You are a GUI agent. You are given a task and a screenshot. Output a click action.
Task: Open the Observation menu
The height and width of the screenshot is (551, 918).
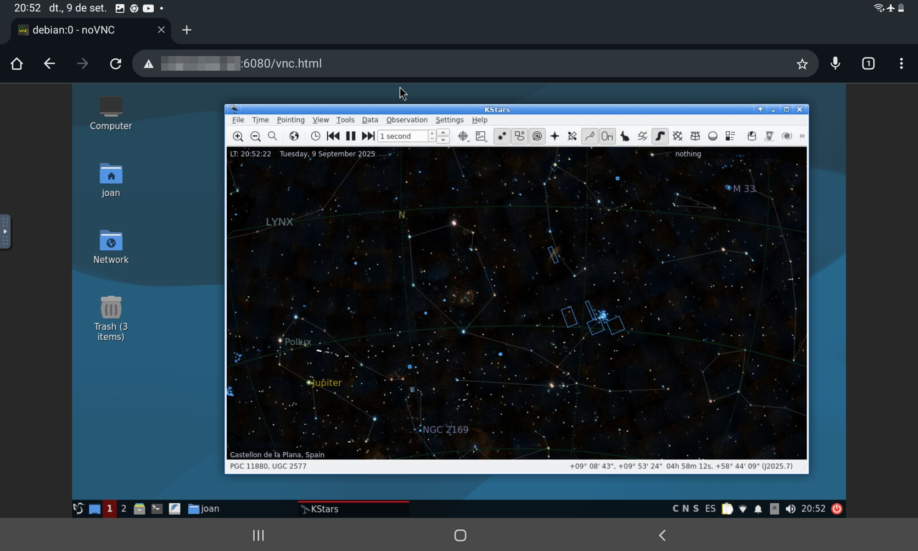(x=407, y=120)
